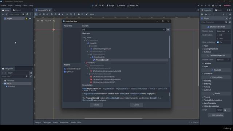233x131 pixels.
Task: Open the Help menu
Action: tap(31, 5)
